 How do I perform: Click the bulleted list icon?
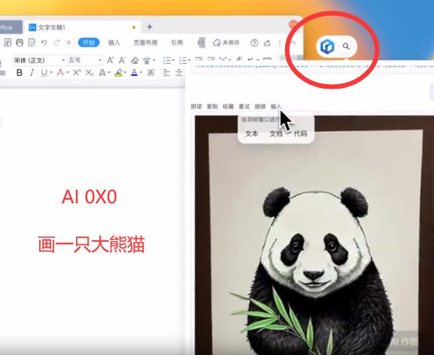tap(167, 60)
